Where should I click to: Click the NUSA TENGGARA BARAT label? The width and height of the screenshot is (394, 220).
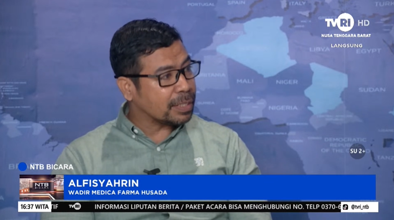coord(346,35)
